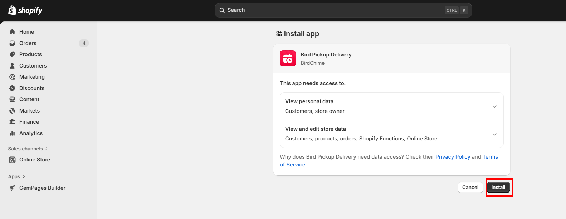
Task: Click the Shopify logo in the header
Action: coord(25,10)
